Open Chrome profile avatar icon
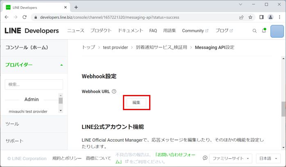 270,17
